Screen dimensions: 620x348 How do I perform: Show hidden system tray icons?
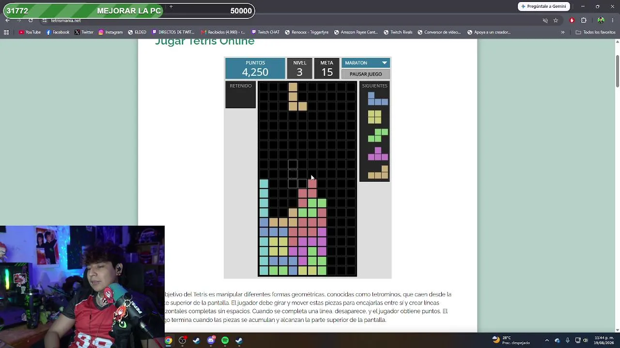547,340
